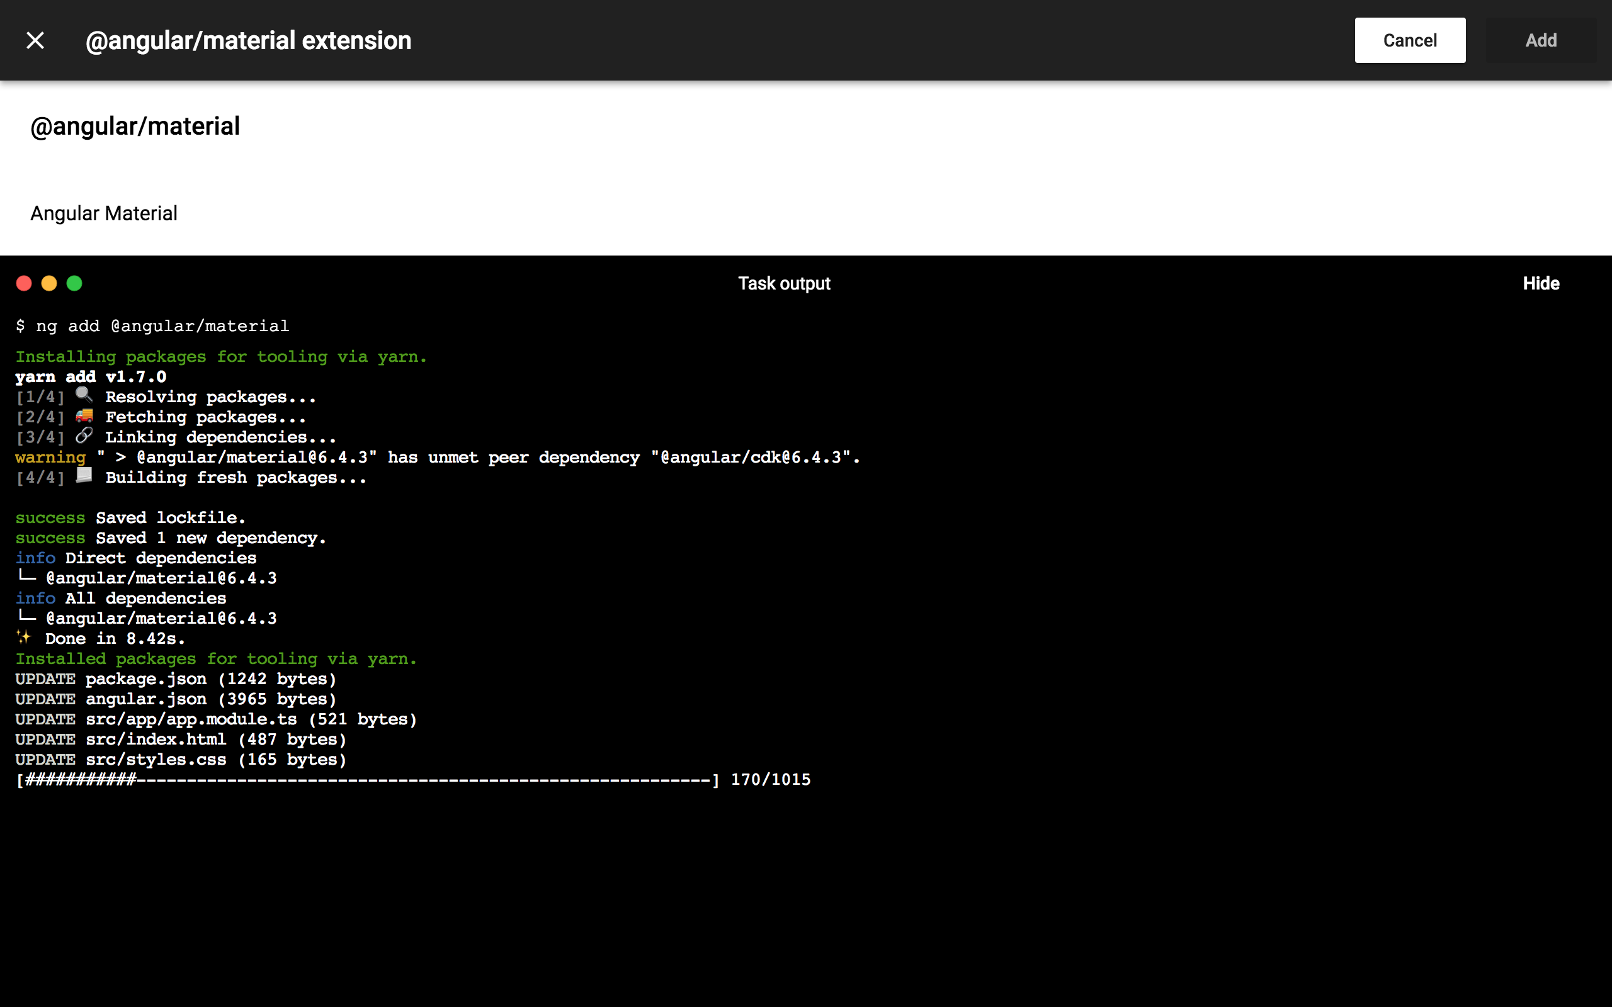The image size is (1612, 1007).
Task: Click the UPDATE package.json output line
Action: pyautogui.click(x=176, y=679)
